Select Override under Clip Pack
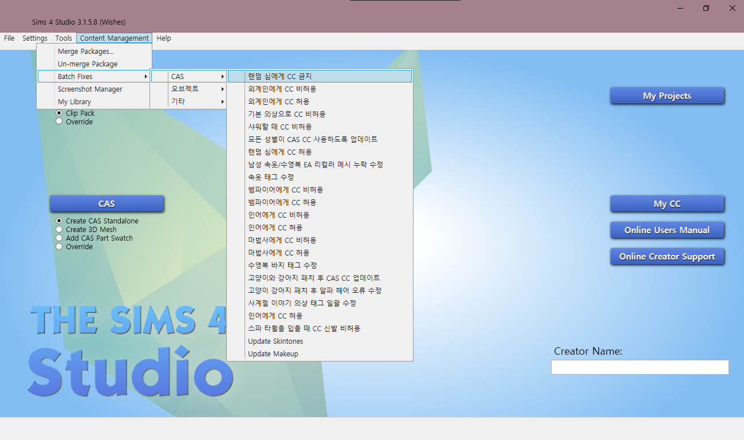The height and width of the screenshot is (440, 744). 59,121
